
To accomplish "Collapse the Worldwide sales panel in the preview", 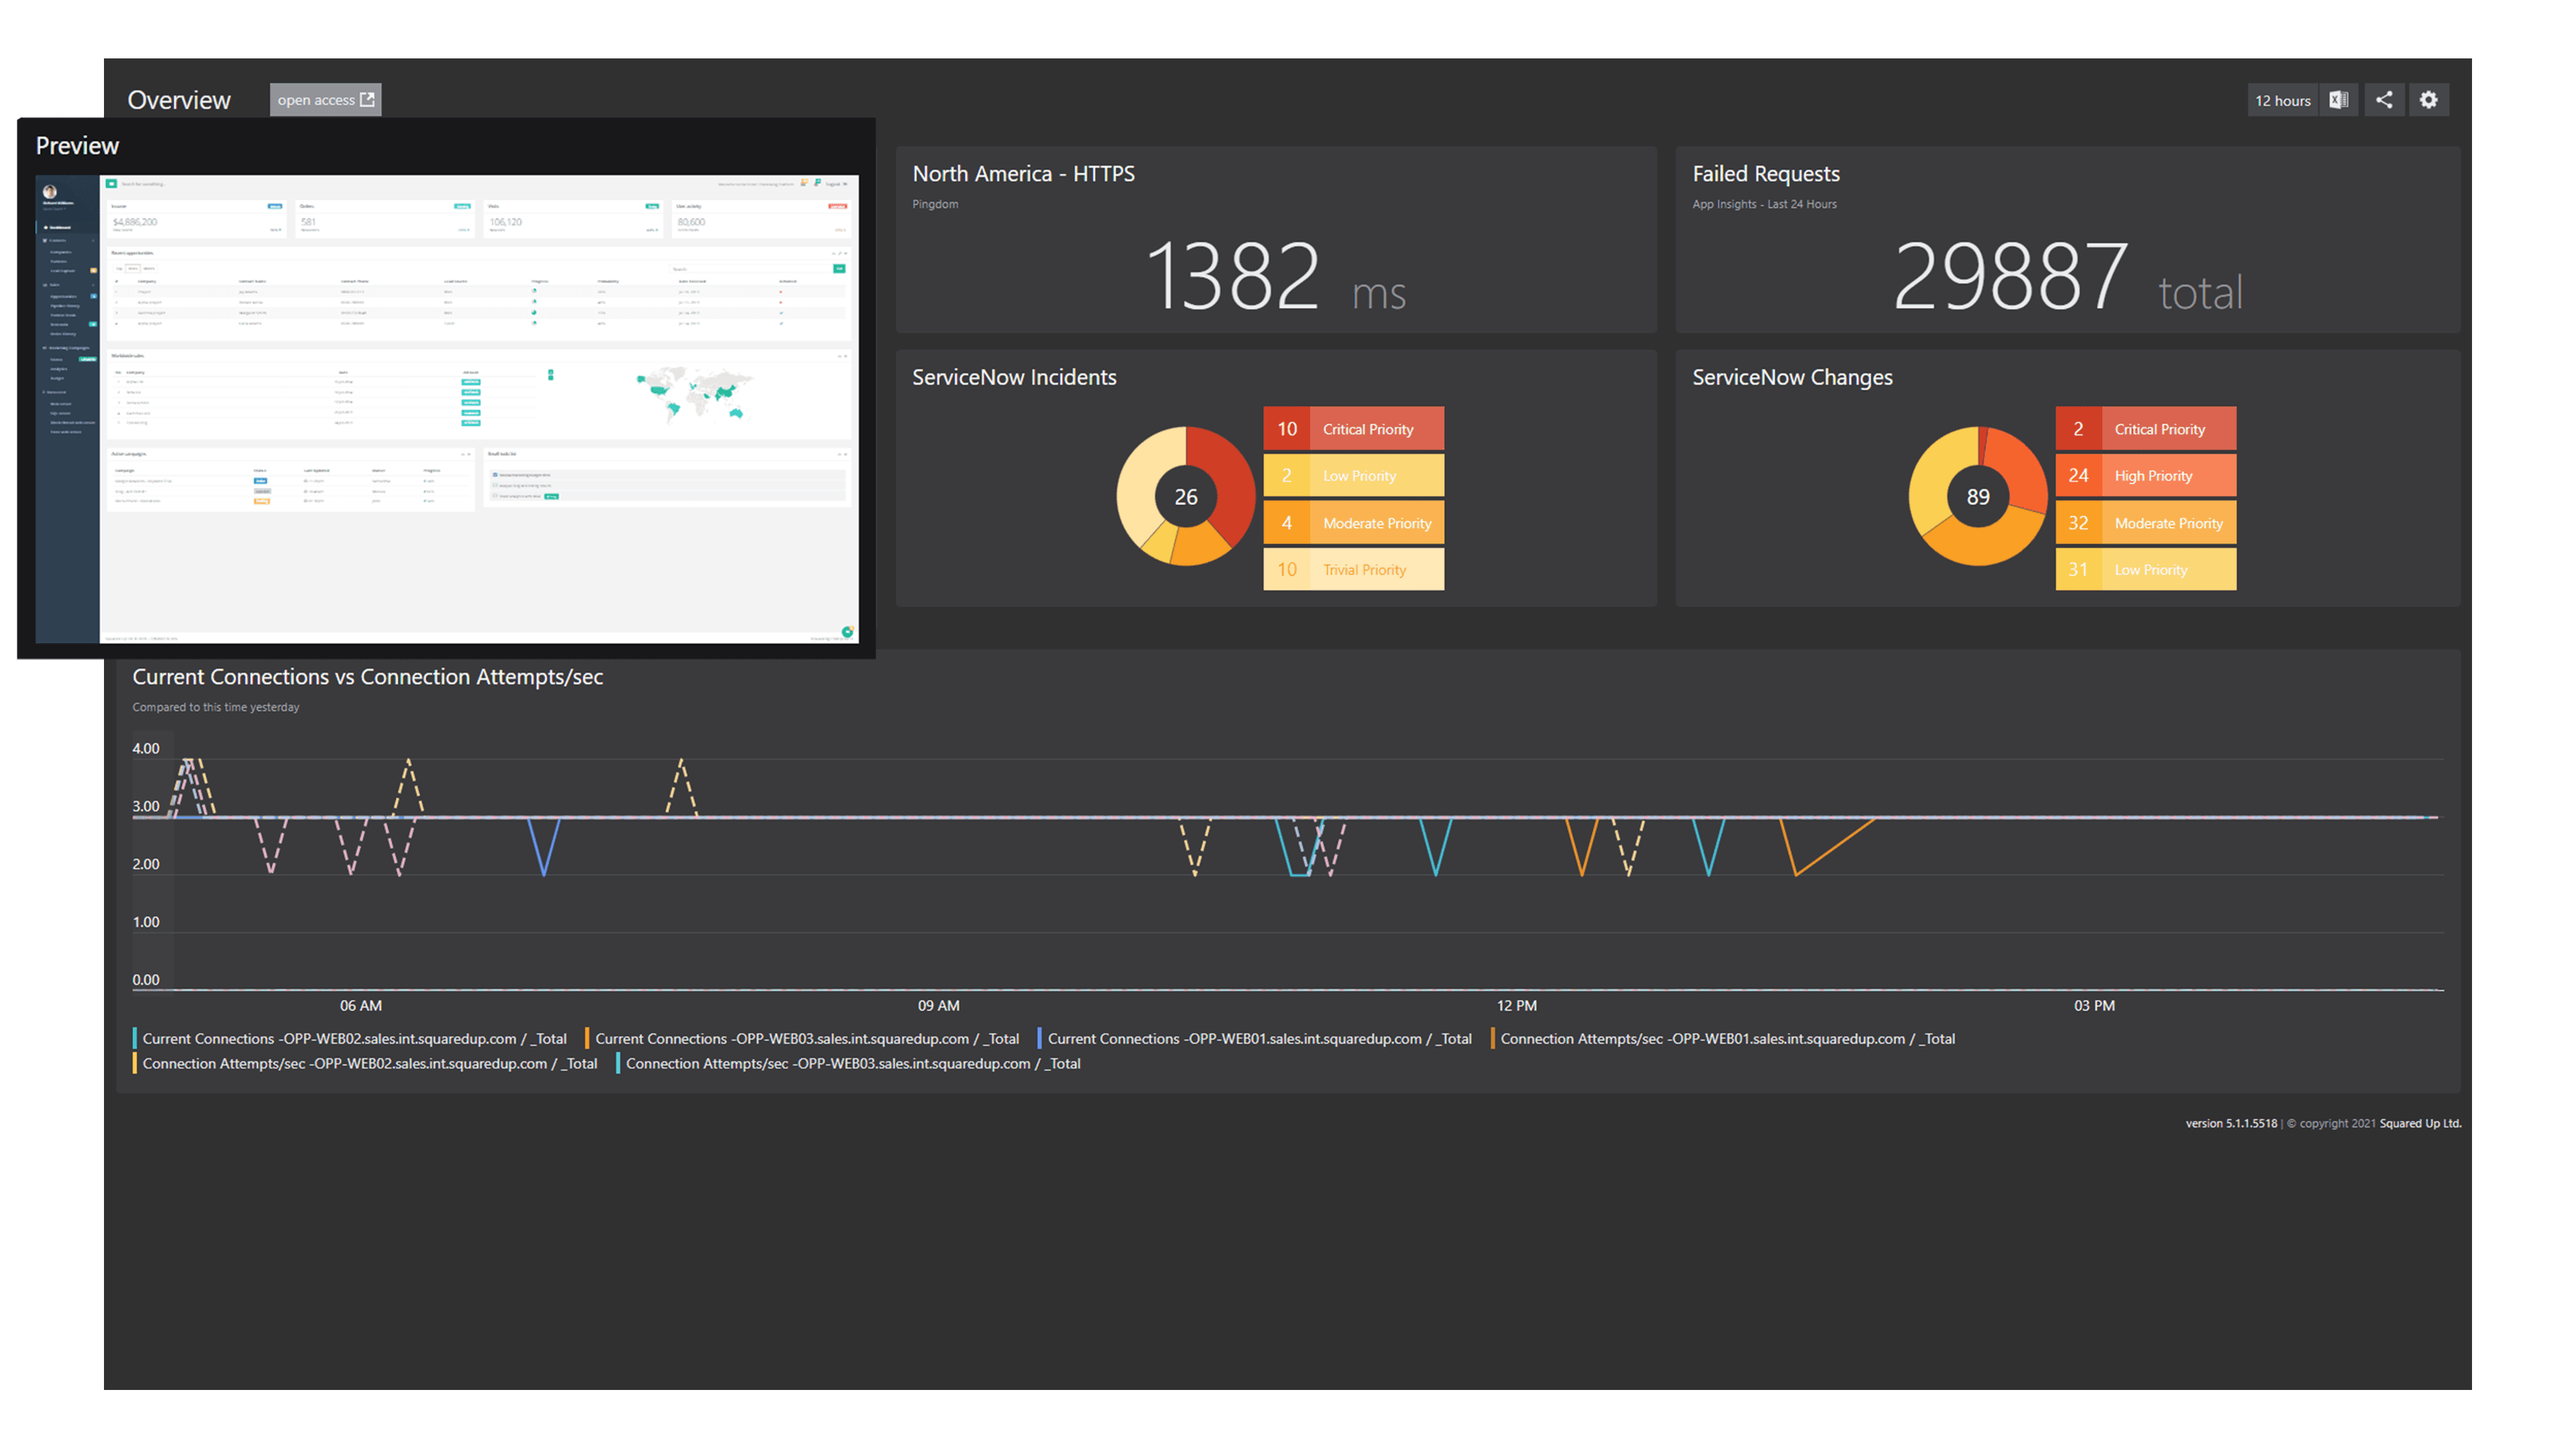I will coord(839,357).
